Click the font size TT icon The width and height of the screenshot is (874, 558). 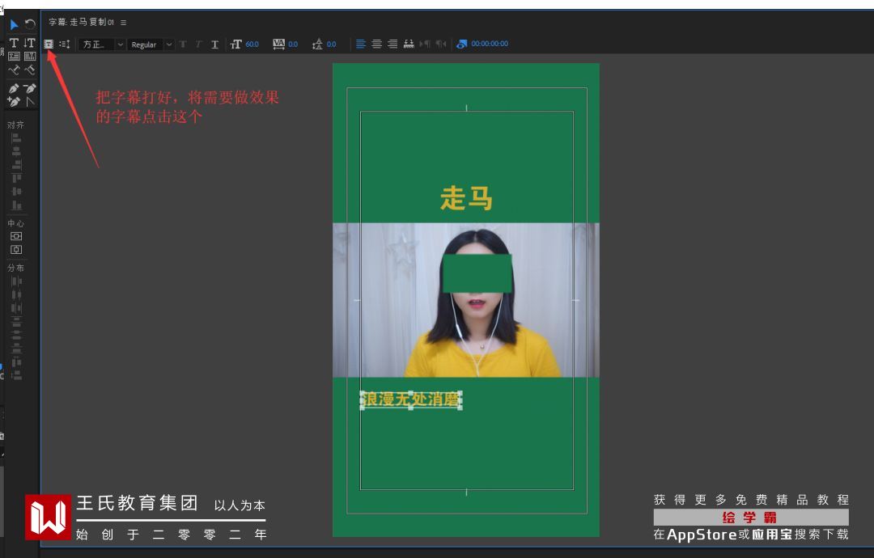point(235,44)
